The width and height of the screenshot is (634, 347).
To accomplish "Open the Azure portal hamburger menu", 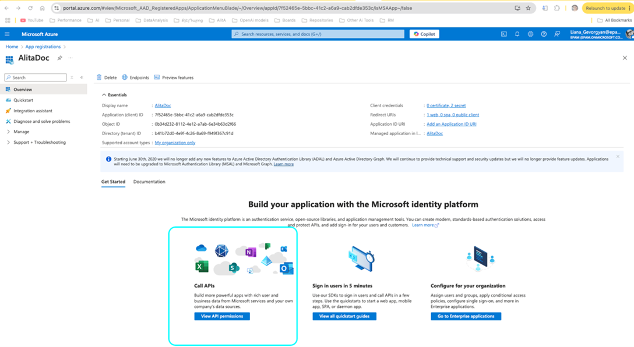I will point(7,34).
